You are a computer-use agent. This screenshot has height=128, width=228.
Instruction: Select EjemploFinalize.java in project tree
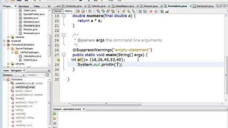(x=34, y=14)
